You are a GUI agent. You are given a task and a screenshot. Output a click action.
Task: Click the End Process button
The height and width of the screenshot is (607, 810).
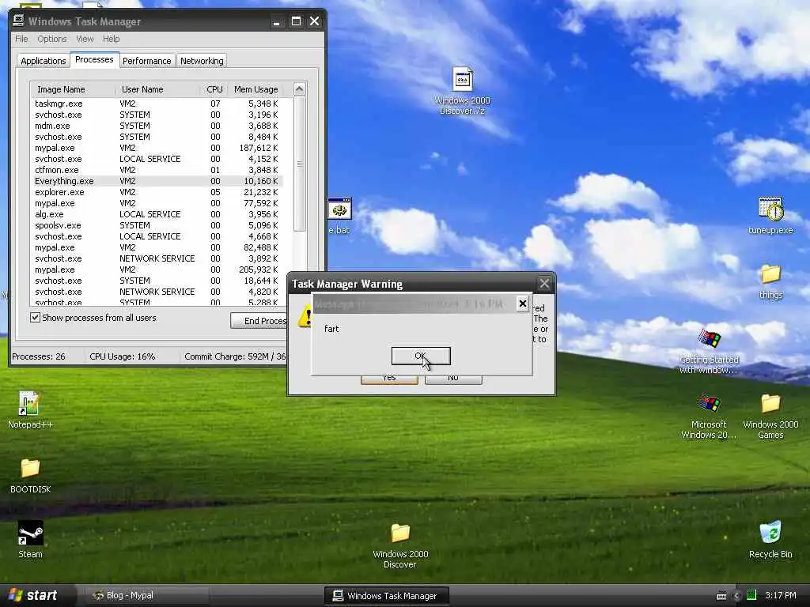259,321
